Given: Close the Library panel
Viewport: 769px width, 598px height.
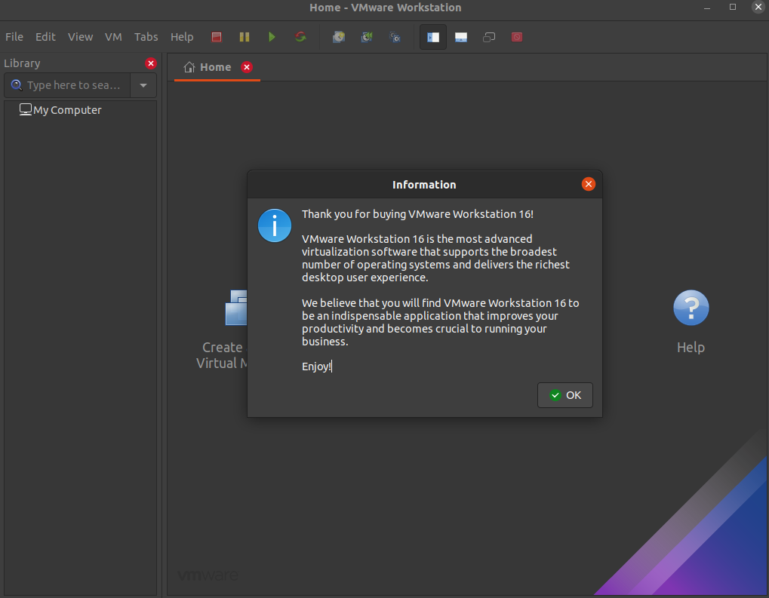Looking at the screenshot, I should coord(151,63).
